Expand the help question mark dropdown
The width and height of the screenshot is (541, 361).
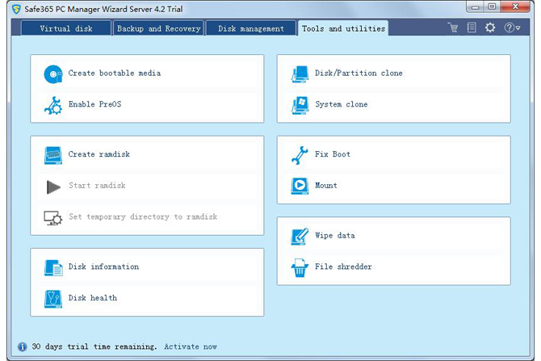point(512,27)
